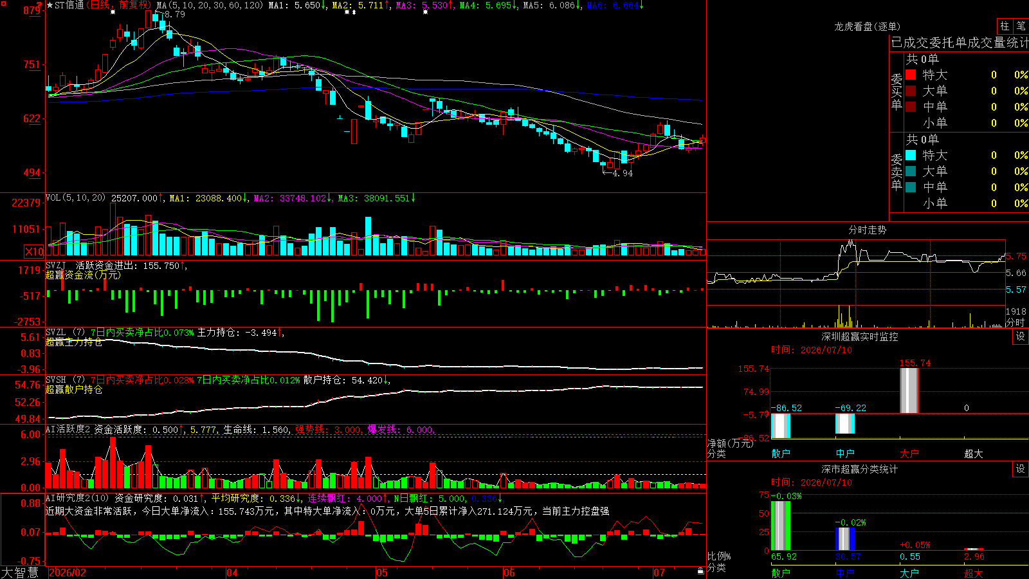Click the 超赢主力持仓 yellow label
1029x579 pixels.
(74, 342)
